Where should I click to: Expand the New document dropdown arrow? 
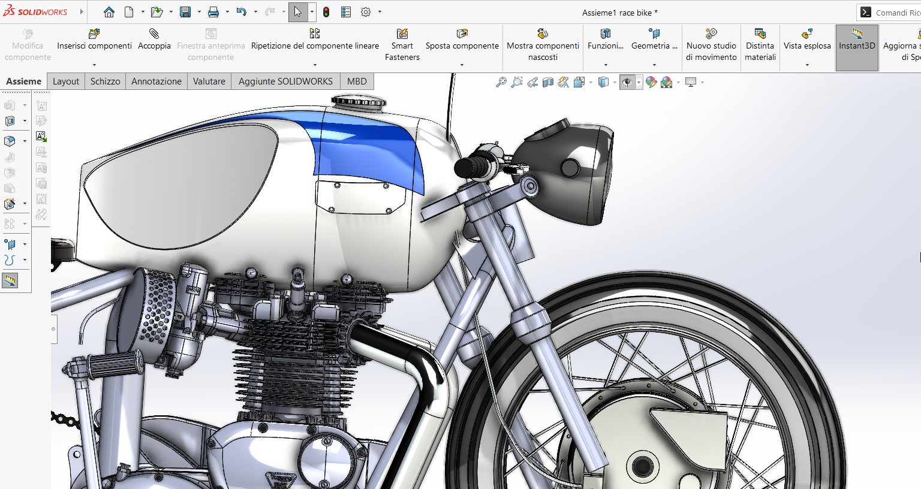(x=143, y=12)
